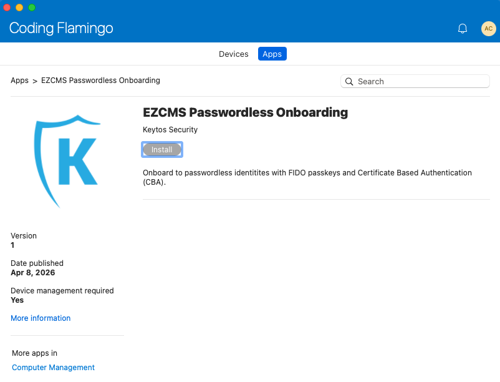Viewport: 500px width, 382px height.
Task: Click the Keytos Security publisher name
Action: pyautogui.click(x=170, y=129)
